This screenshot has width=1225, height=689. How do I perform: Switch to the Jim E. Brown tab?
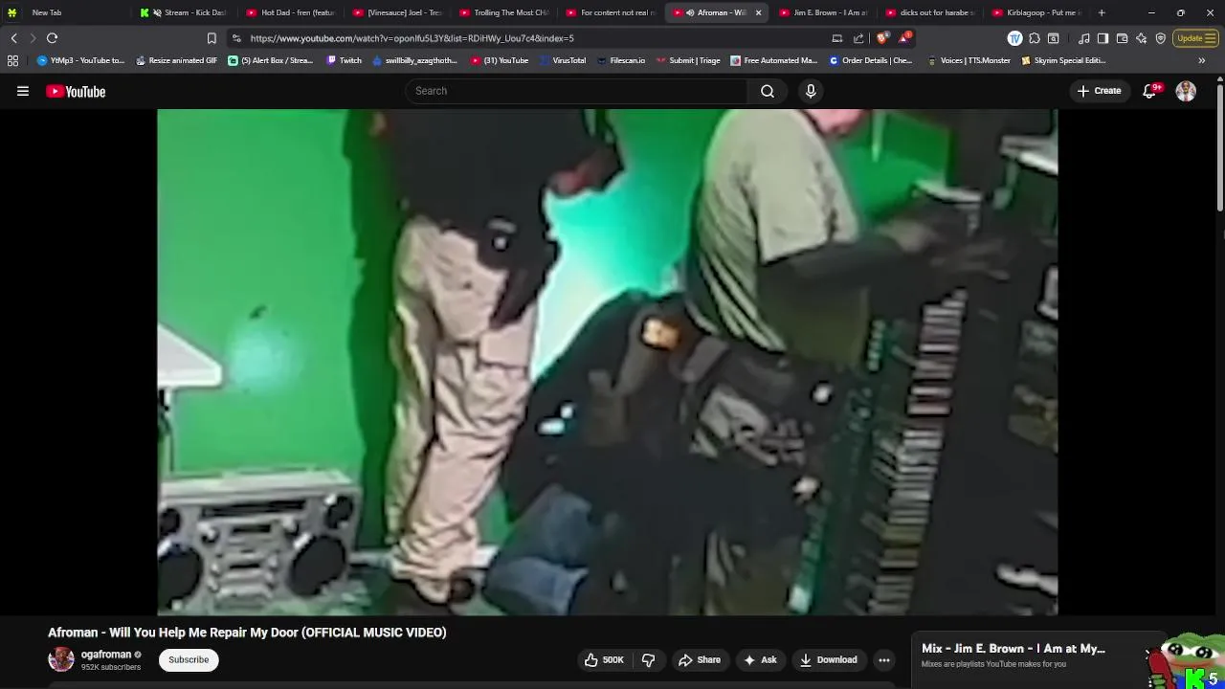823,12
